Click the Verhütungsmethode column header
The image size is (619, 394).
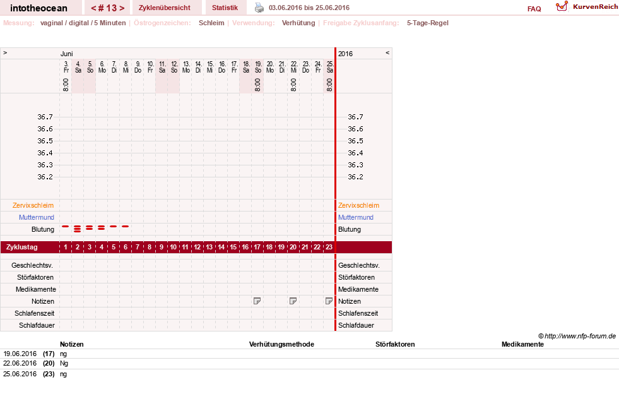pos(281,344)
